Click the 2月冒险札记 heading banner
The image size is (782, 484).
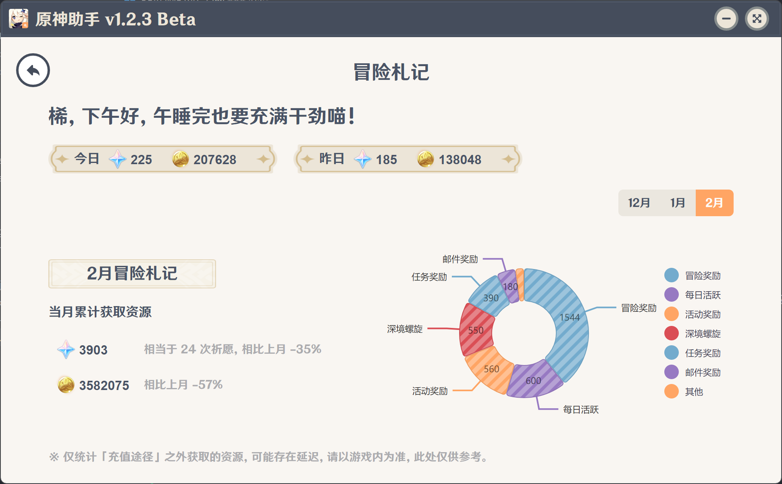[132, 274]
